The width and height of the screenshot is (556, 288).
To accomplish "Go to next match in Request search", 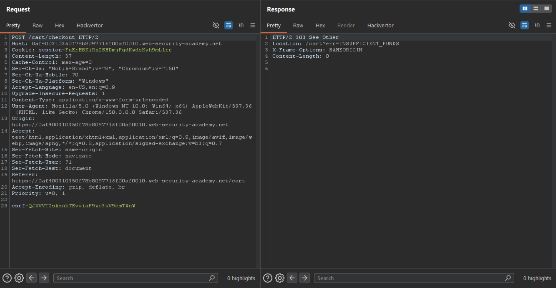I will coord(44,278).
